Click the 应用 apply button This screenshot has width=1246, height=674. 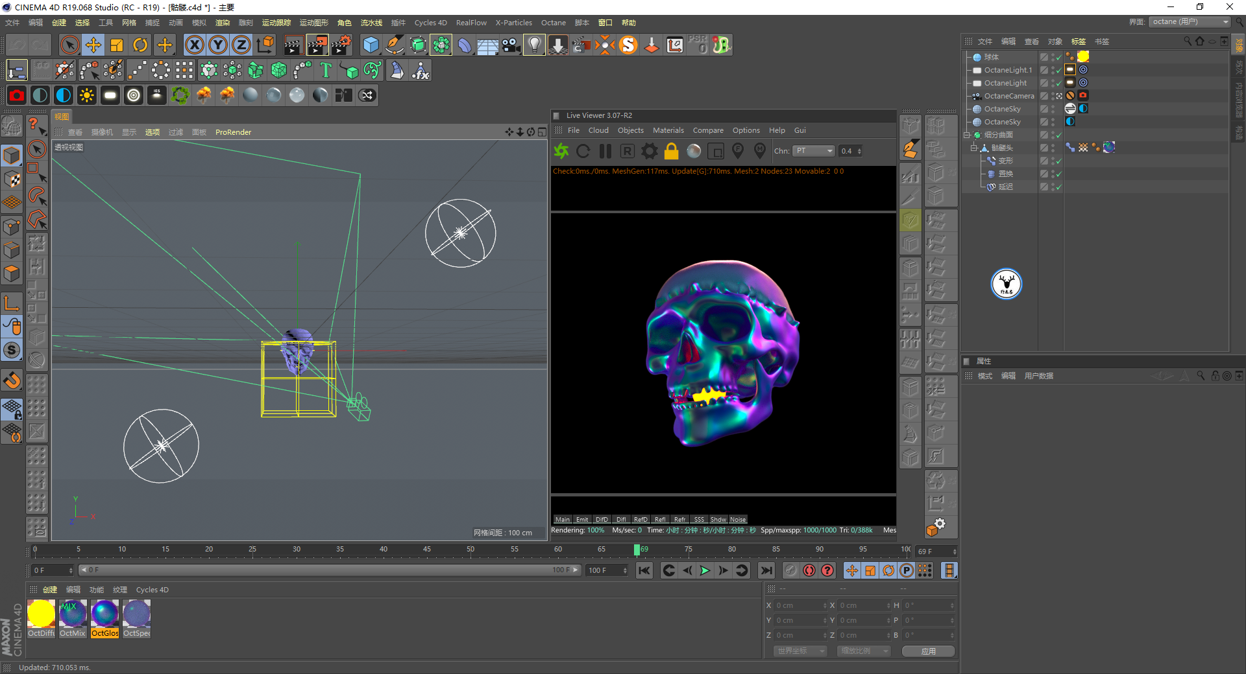pos(928,651)
